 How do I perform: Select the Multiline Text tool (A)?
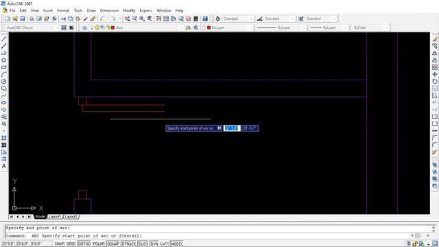click(4, 166)
